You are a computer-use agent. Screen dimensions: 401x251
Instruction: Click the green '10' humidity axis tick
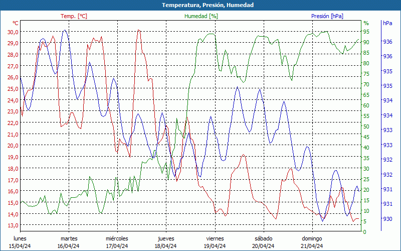coord(366,211)
